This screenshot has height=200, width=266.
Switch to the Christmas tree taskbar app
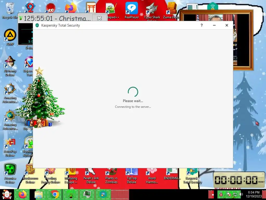click(71, 194)
